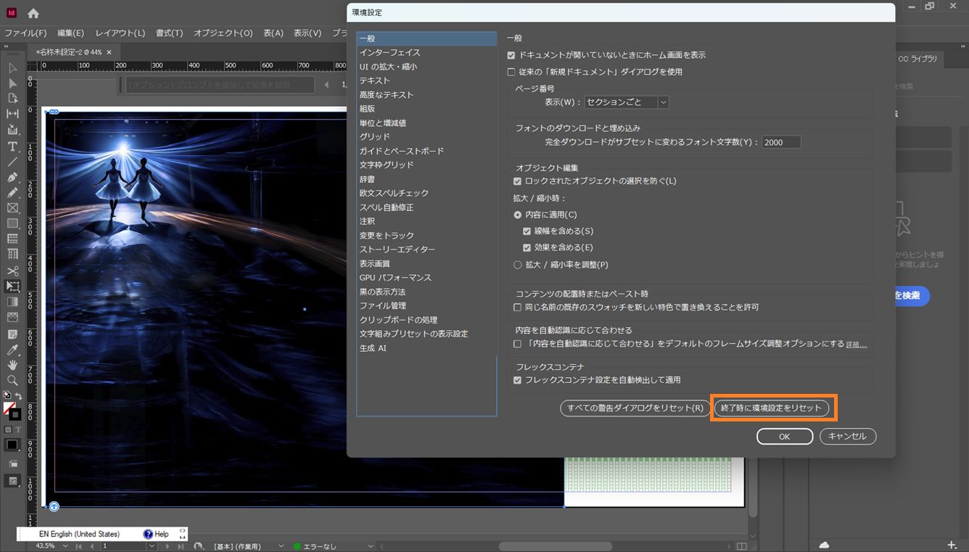969x552 pixels.
Task: Open ページ番号 表示 セクションごと dropdown
Action: tap(627, 102)
